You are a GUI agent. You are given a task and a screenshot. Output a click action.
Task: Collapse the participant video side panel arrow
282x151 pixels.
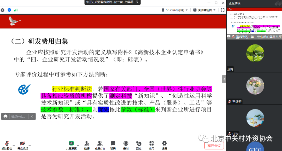click(224, 79)
